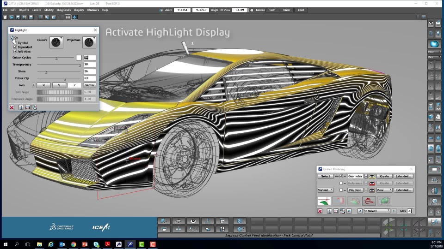
Task: Open the '1: Select' step dropdown
Action: [x=377, y=211]
